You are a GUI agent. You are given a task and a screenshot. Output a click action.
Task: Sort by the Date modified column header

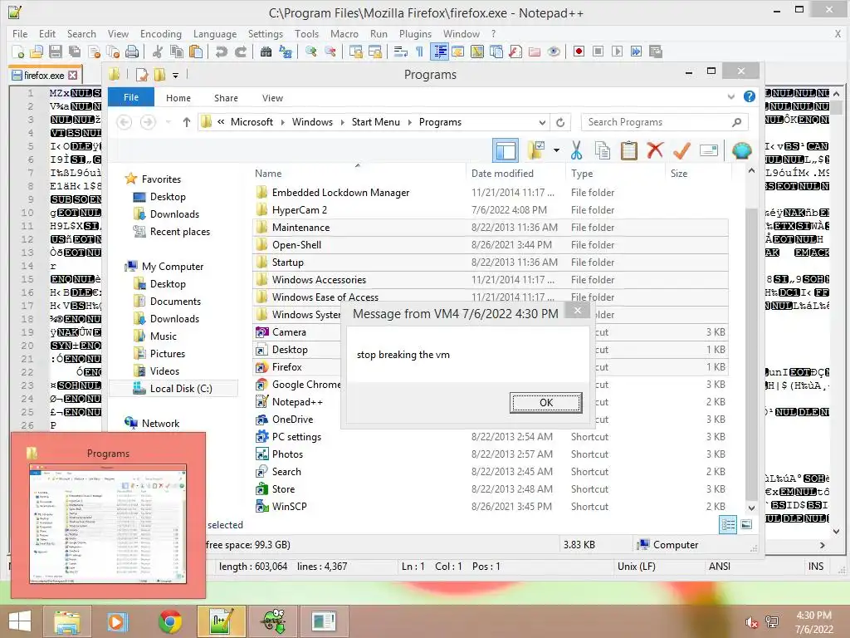tap(502, 173)
